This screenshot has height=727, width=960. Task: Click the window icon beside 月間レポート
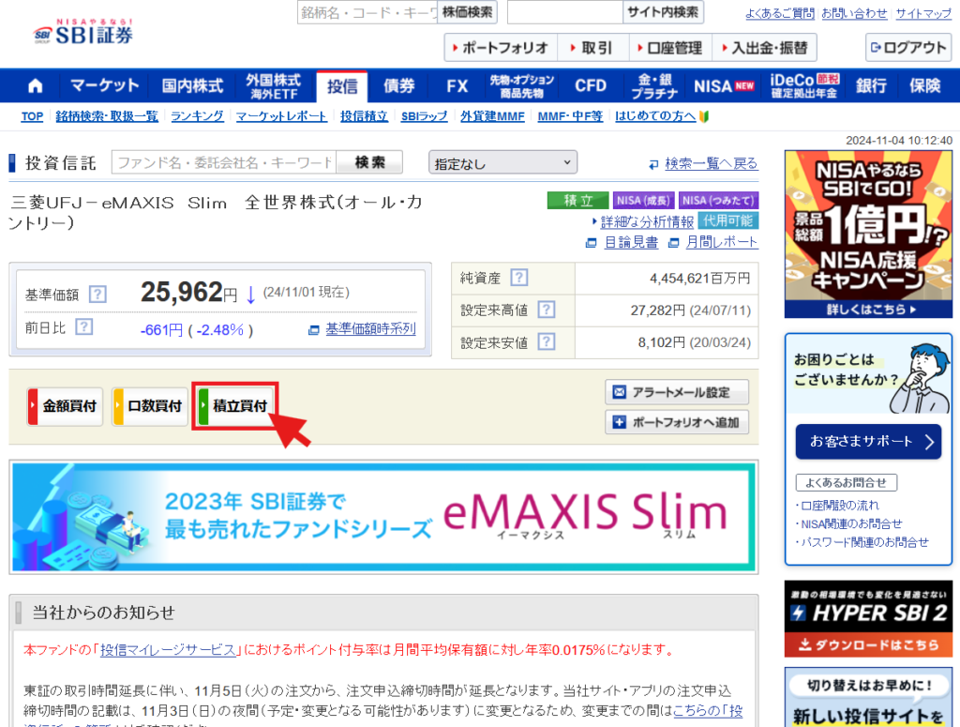(x=673, y=243)
